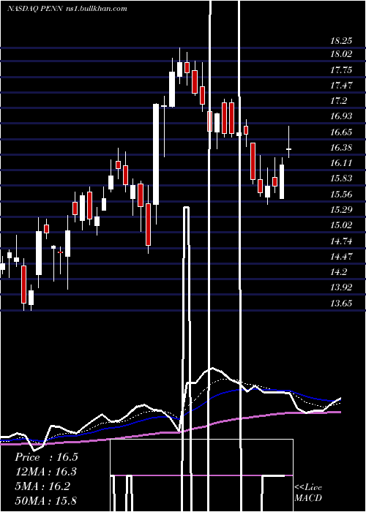The image size is (366, 512).
Task: Click the <<Live MACD label
Action: [x=308, y=492]
